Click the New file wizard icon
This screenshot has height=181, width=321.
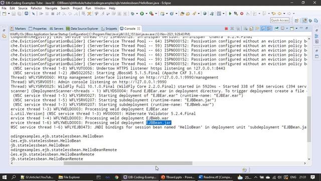tap(4, 14)
